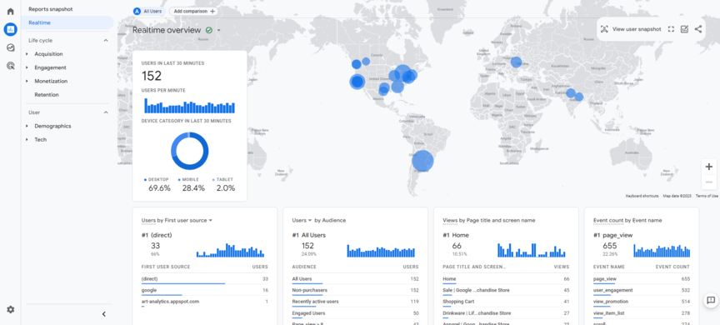Select the Reports bar chart icon

[x=10, y=29]
